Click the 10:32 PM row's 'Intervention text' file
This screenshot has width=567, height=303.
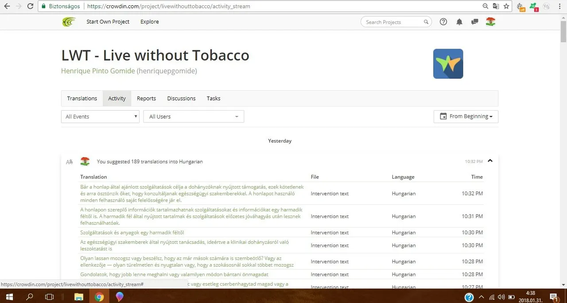pyautogui.click(x=330, y=194)
